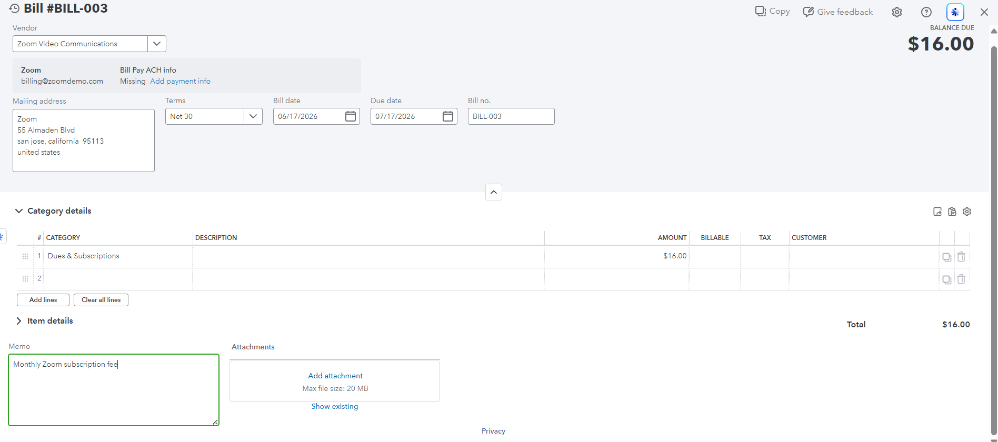Click the export icon in Category details

937,212
